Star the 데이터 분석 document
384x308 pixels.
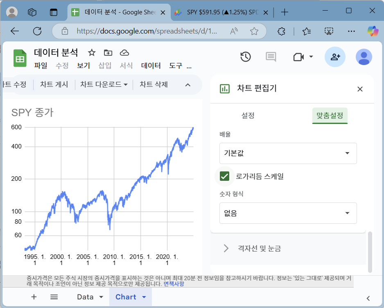click(x=92, y=53)
